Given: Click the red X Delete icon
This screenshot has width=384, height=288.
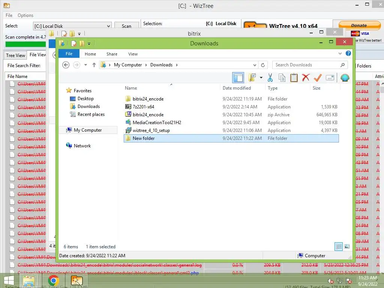Looking at the screenshot, I should pyautogui.click(x=306, y=78).
